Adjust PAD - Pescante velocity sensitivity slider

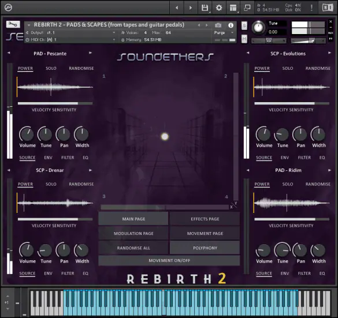point(55,103)
